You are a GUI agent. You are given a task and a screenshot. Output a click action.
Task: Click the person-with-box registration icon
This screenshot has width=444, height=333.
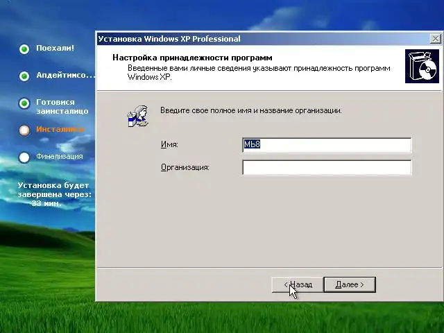click(138, 116)
